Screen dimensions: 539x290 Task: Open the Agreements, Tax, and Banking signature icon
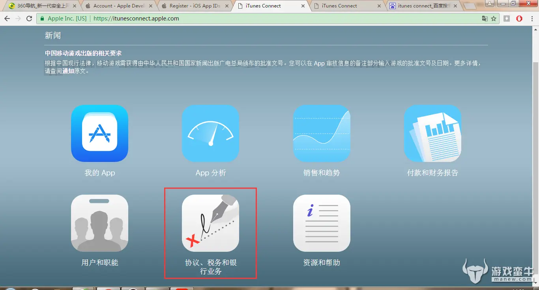(x=210, y=223)
